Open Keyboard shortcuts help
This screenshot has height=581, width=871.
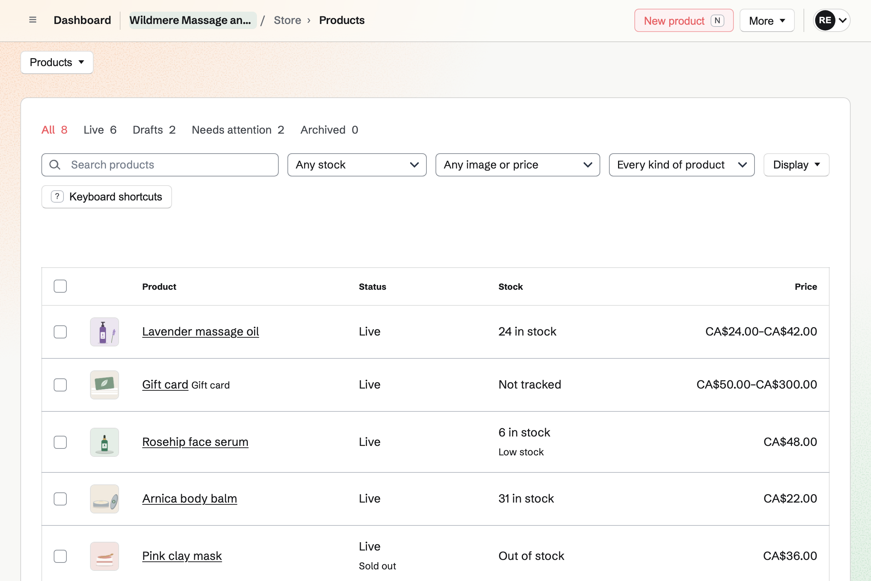(107, 197)
